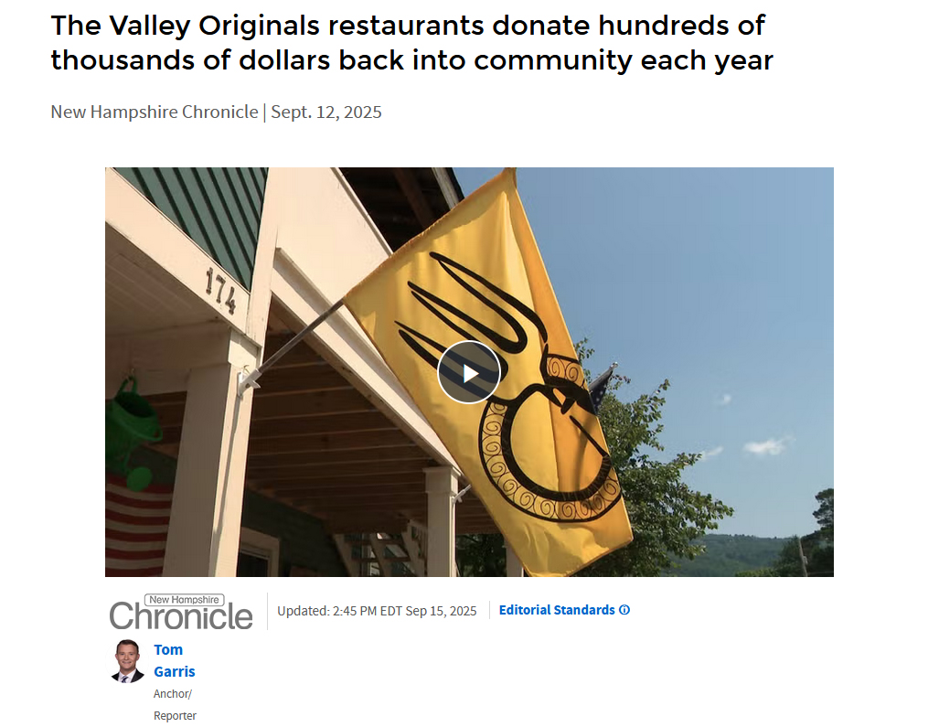Play the Valley Originals video
939x727 pixels.
click(x=469, y=372)
